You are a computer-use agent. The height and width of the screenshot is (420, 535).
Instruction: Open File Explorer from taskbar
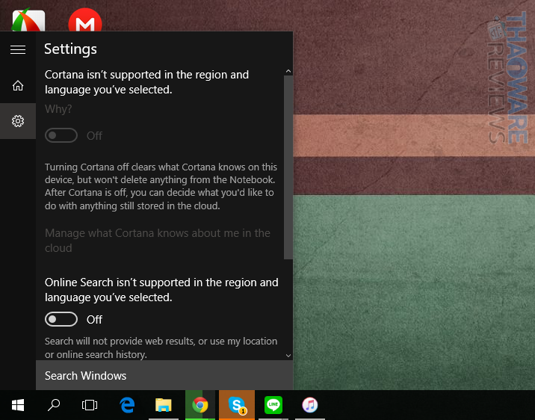pyautogui.click(x=164, y=405)
